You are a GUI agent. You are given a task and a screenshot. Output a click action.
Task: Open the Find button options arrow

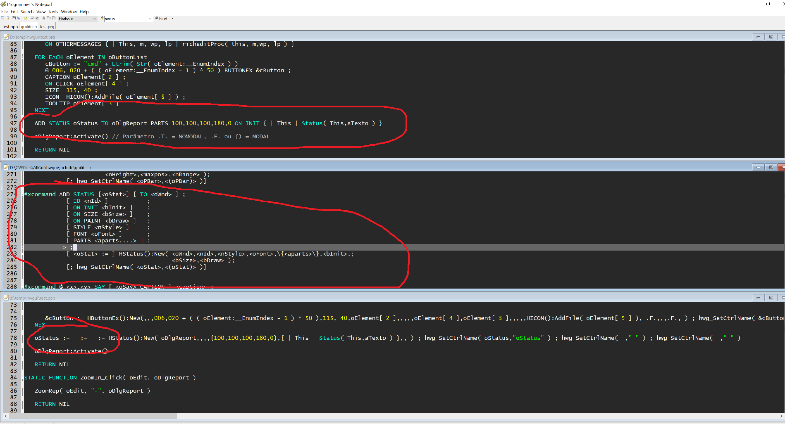tap(172, 19)
